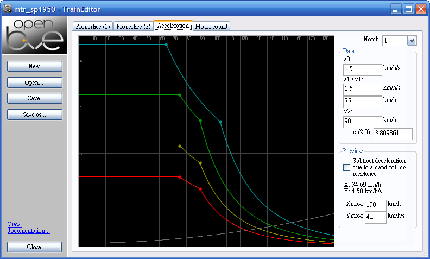The height and width of the screenshot is (259, 430).
Task: Open the Notch dropdown list
Action: tap(411, 41)
